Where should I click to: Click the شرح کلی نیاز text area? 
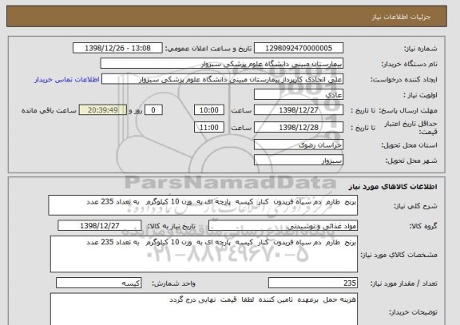click(x=203, y=205)
